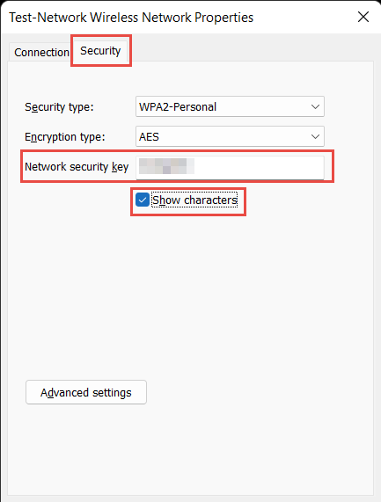381x502 pixels.
Task: Select the blurred password text in key field
Action: click(x=166, y=166)
